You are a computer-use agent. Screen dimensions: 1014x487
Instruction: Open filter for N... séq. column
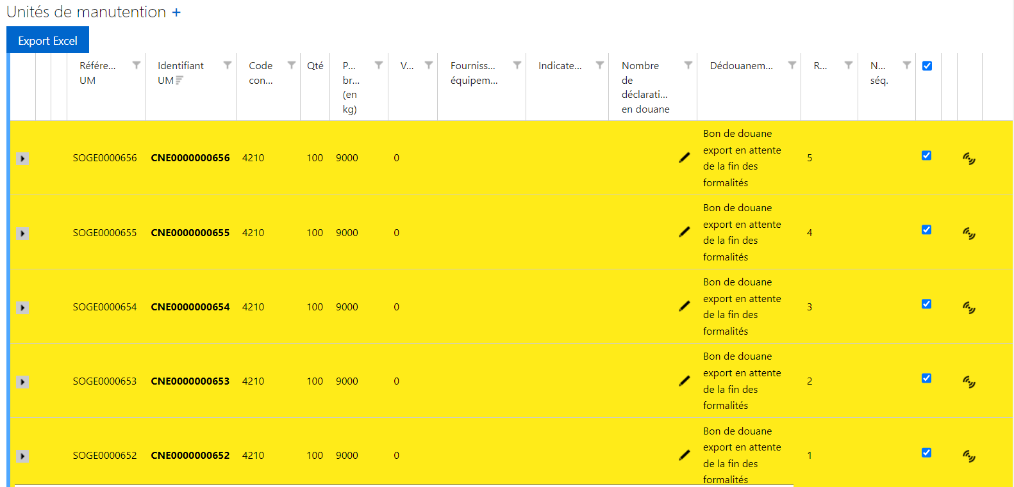pyautogui.click(x=907, y=65)
